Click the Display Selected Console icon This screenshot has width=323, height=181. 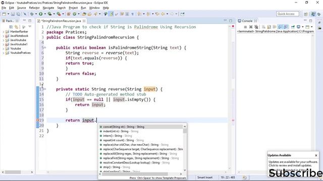pos(298,27)
